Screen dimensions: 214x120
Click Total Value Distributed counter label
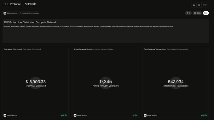pyautogui.click(x=36, y=86)
